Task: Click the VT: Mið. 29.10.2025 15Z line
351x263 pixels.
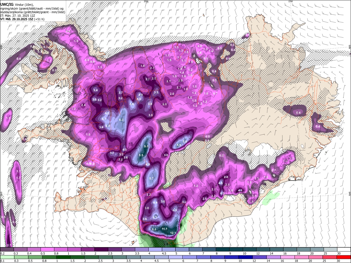Action: click(22, 19)
